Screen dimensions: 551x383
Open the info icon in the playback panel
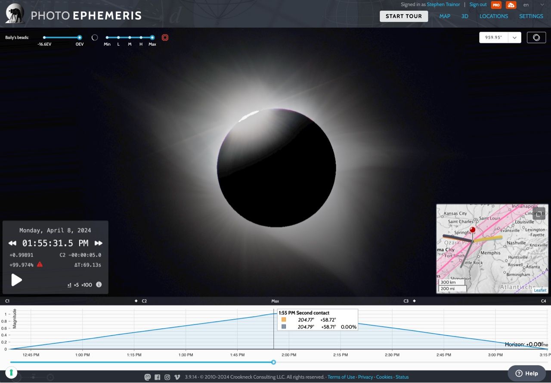tap(99, 284)
